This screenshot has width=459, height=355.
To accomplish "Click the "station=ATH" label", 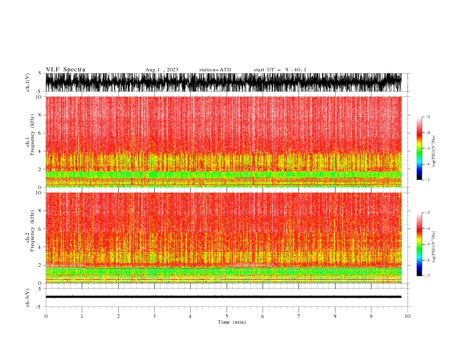I will point(215,70).
